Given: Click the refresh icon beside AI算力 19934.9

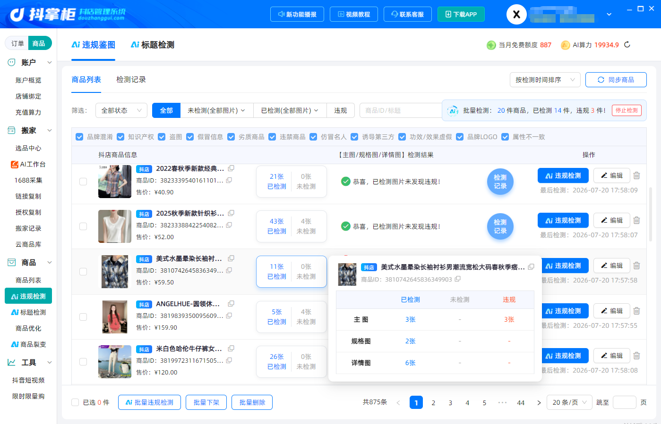Looking at the screenshot, I should click(627, 45).
